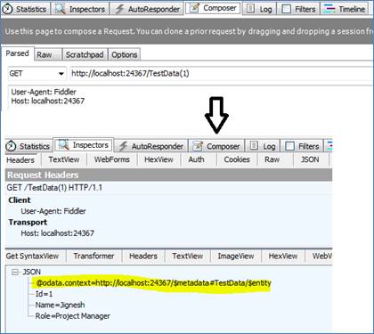The image size is (374, 334).
Task: Click the request headers box with User-Agent: Fiddler
Action: [x=190, y=97]
